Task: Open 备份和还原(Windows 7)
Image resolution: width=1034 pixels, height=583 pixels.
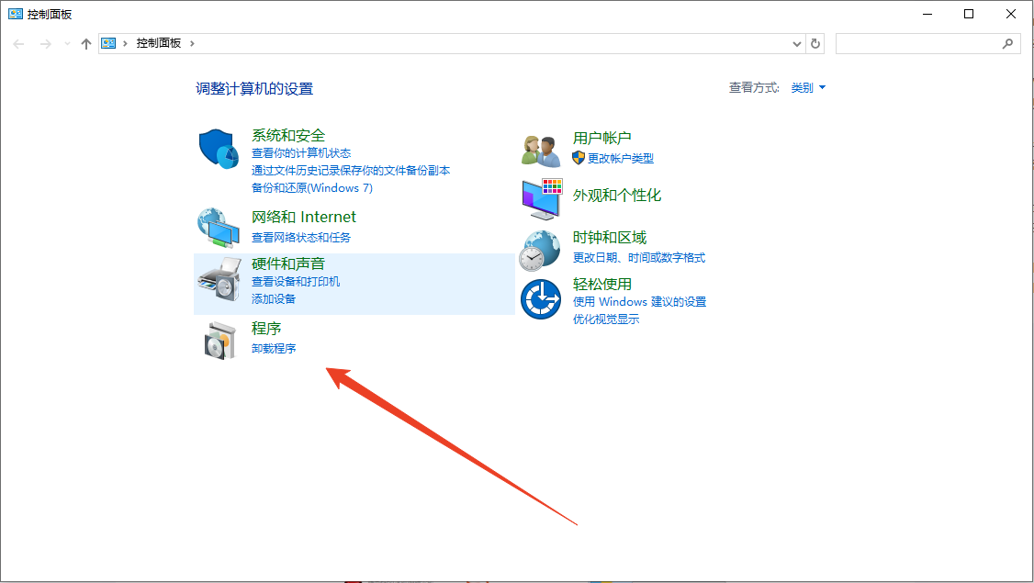Action: coord(312,187)
